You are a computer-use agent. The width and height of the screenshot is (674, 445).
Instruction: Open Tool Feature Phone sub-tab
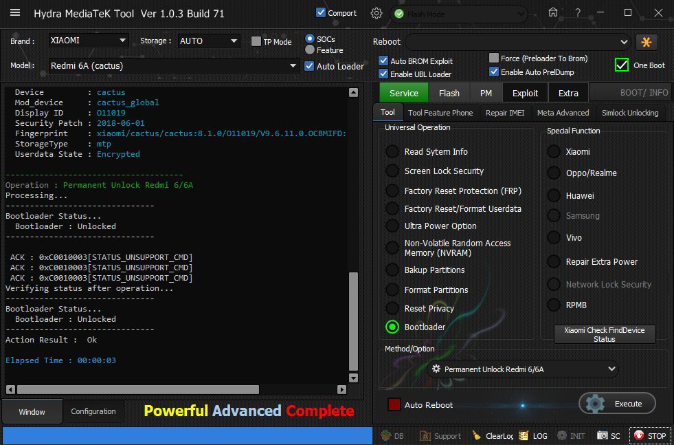coord(440,112)
